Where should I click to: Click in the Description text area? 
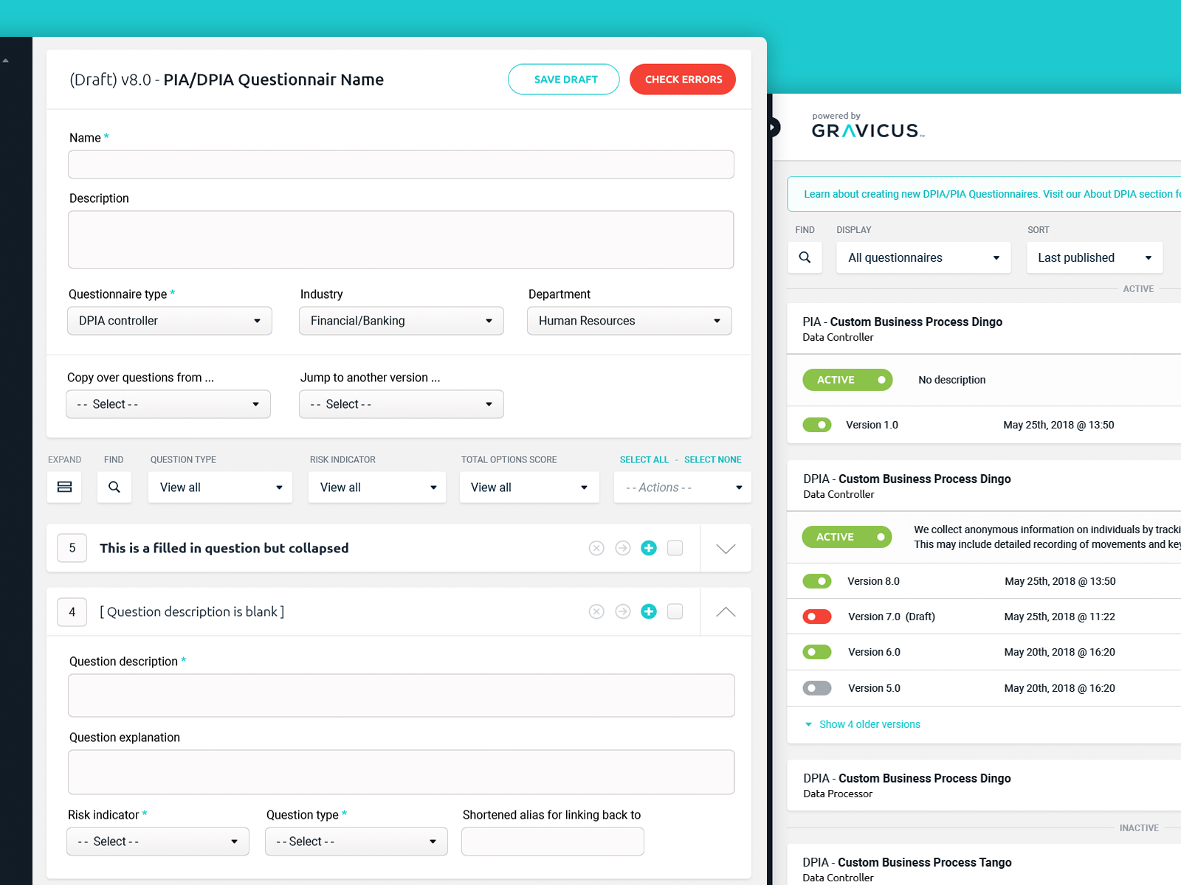pyautogui.click(x=401, y=240)
